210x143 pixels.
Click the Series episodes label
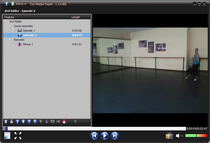23,26
